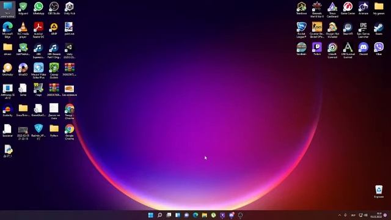
Task: Open the Google Chrome desktop shortcut
Action: click(69, 132)
